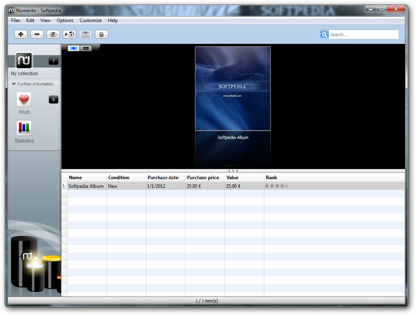Image resolution: width=416 pixels, height=315 pixels.
Task: Click the minus remove item button
Action: (37, 34)
